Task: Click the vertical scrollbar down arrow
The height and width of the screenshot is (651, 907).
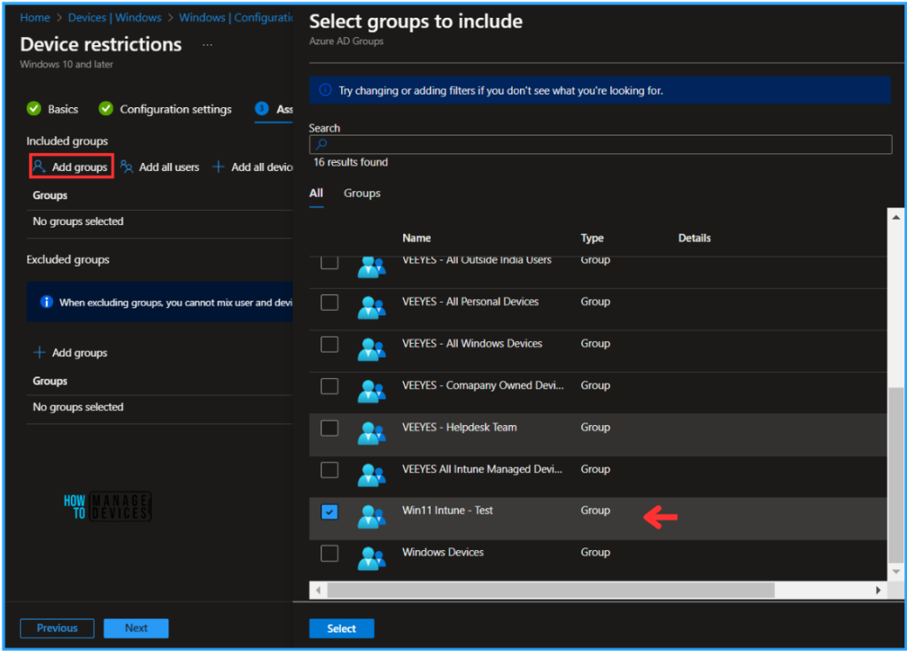Action: coord(895,571)
